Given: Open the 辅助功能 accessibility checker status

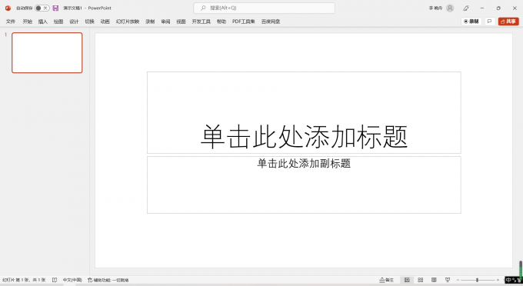Looking at the screenshot, I should [108, 280].
